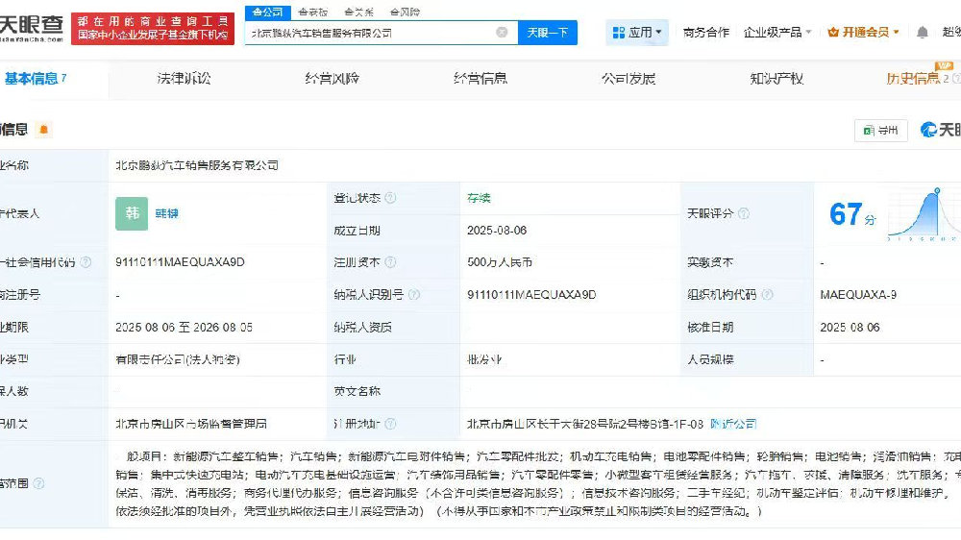Click the help icon next to 注册地址

point(390,424)
